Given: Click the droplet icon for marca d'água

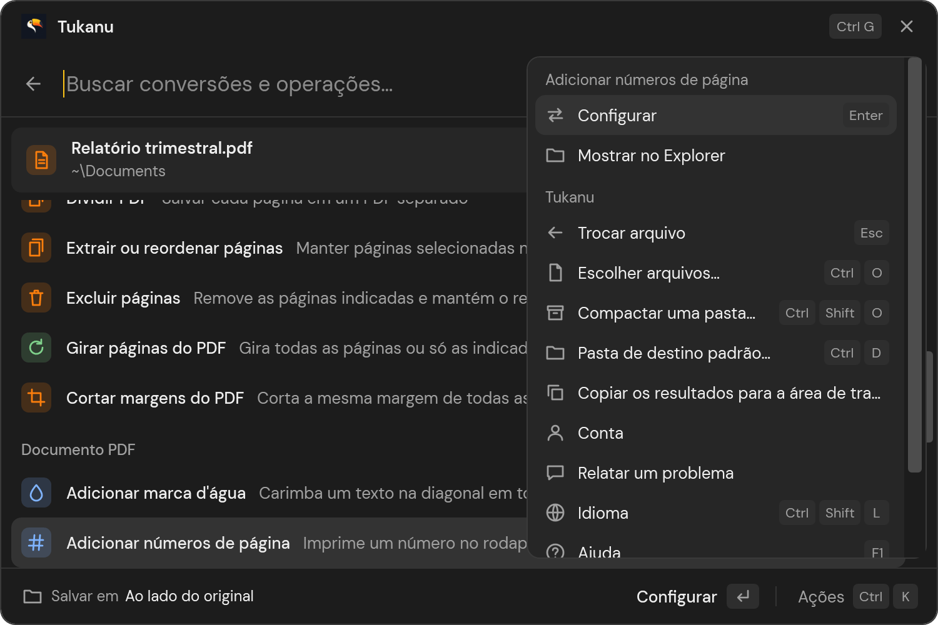Looking at the screenshot, I should [x=36, y=492].
